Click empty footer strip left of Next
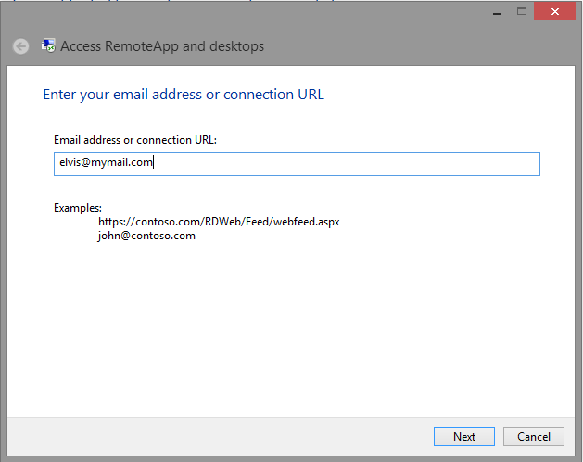583x462 pixels. pos(220,436)
